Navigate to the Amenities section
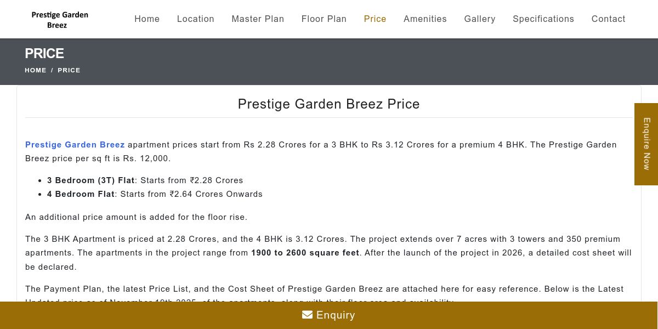Viewport: 658px width, 329px height. [425, 19]
